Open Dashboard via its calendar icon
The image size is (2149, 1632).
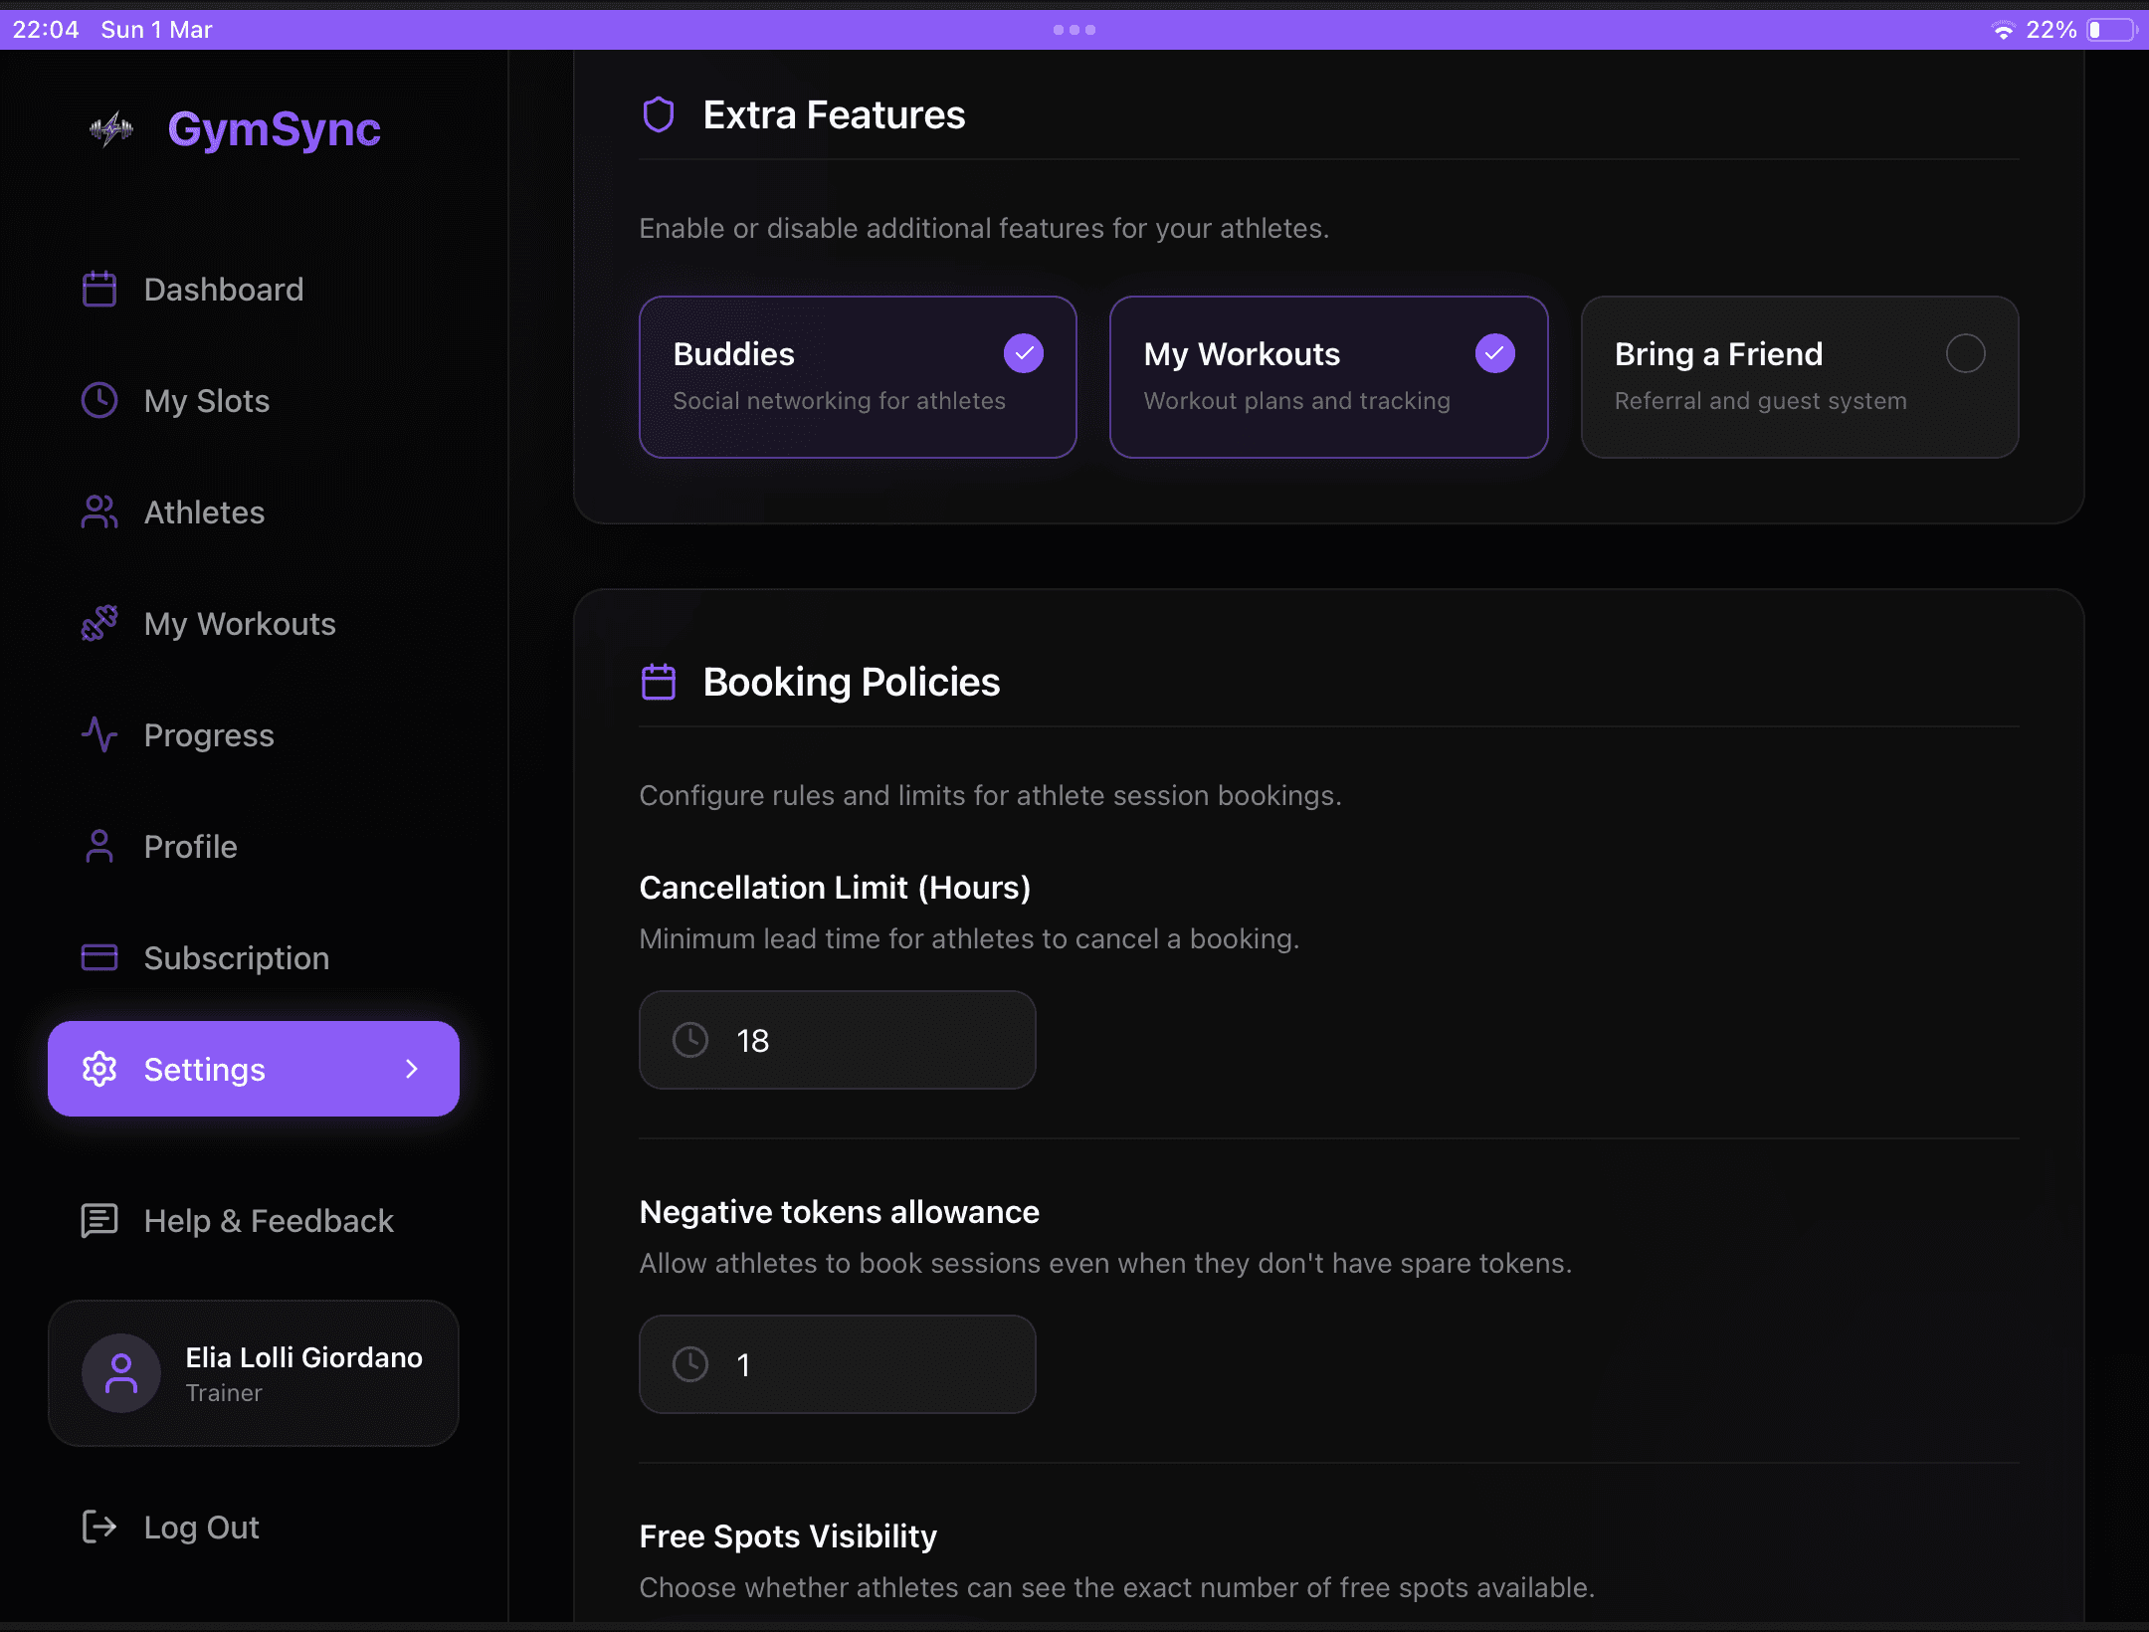click(x=99, y=290)
